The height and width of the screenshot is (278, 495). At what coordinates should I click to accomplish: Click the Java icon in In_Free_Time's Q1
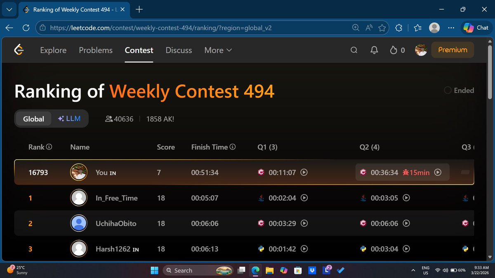pyautogui.click(x=261, y=198)
